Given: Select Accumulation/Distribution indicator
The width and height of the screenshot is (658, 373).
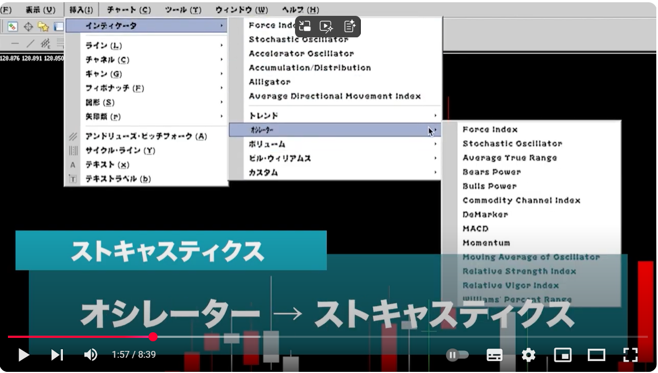Looking at the screenshot, I should (310, 68).
